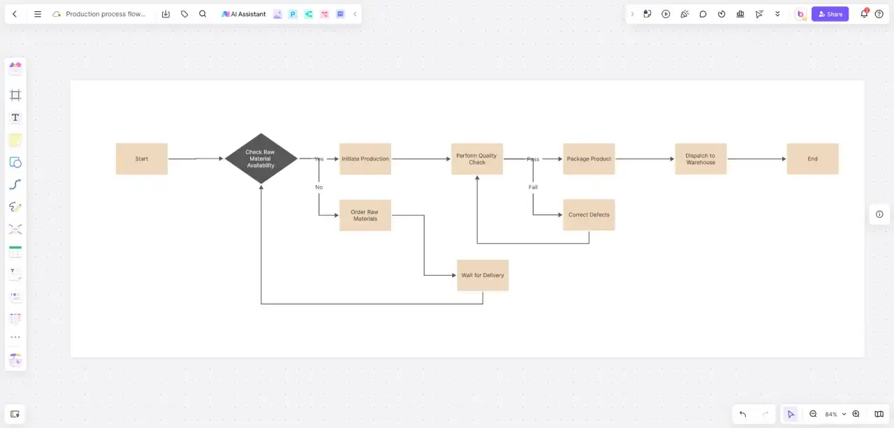Viewport: 894px width, 428px height.
Task: Select the kanban board tool
Action: [x=15, y=318]
